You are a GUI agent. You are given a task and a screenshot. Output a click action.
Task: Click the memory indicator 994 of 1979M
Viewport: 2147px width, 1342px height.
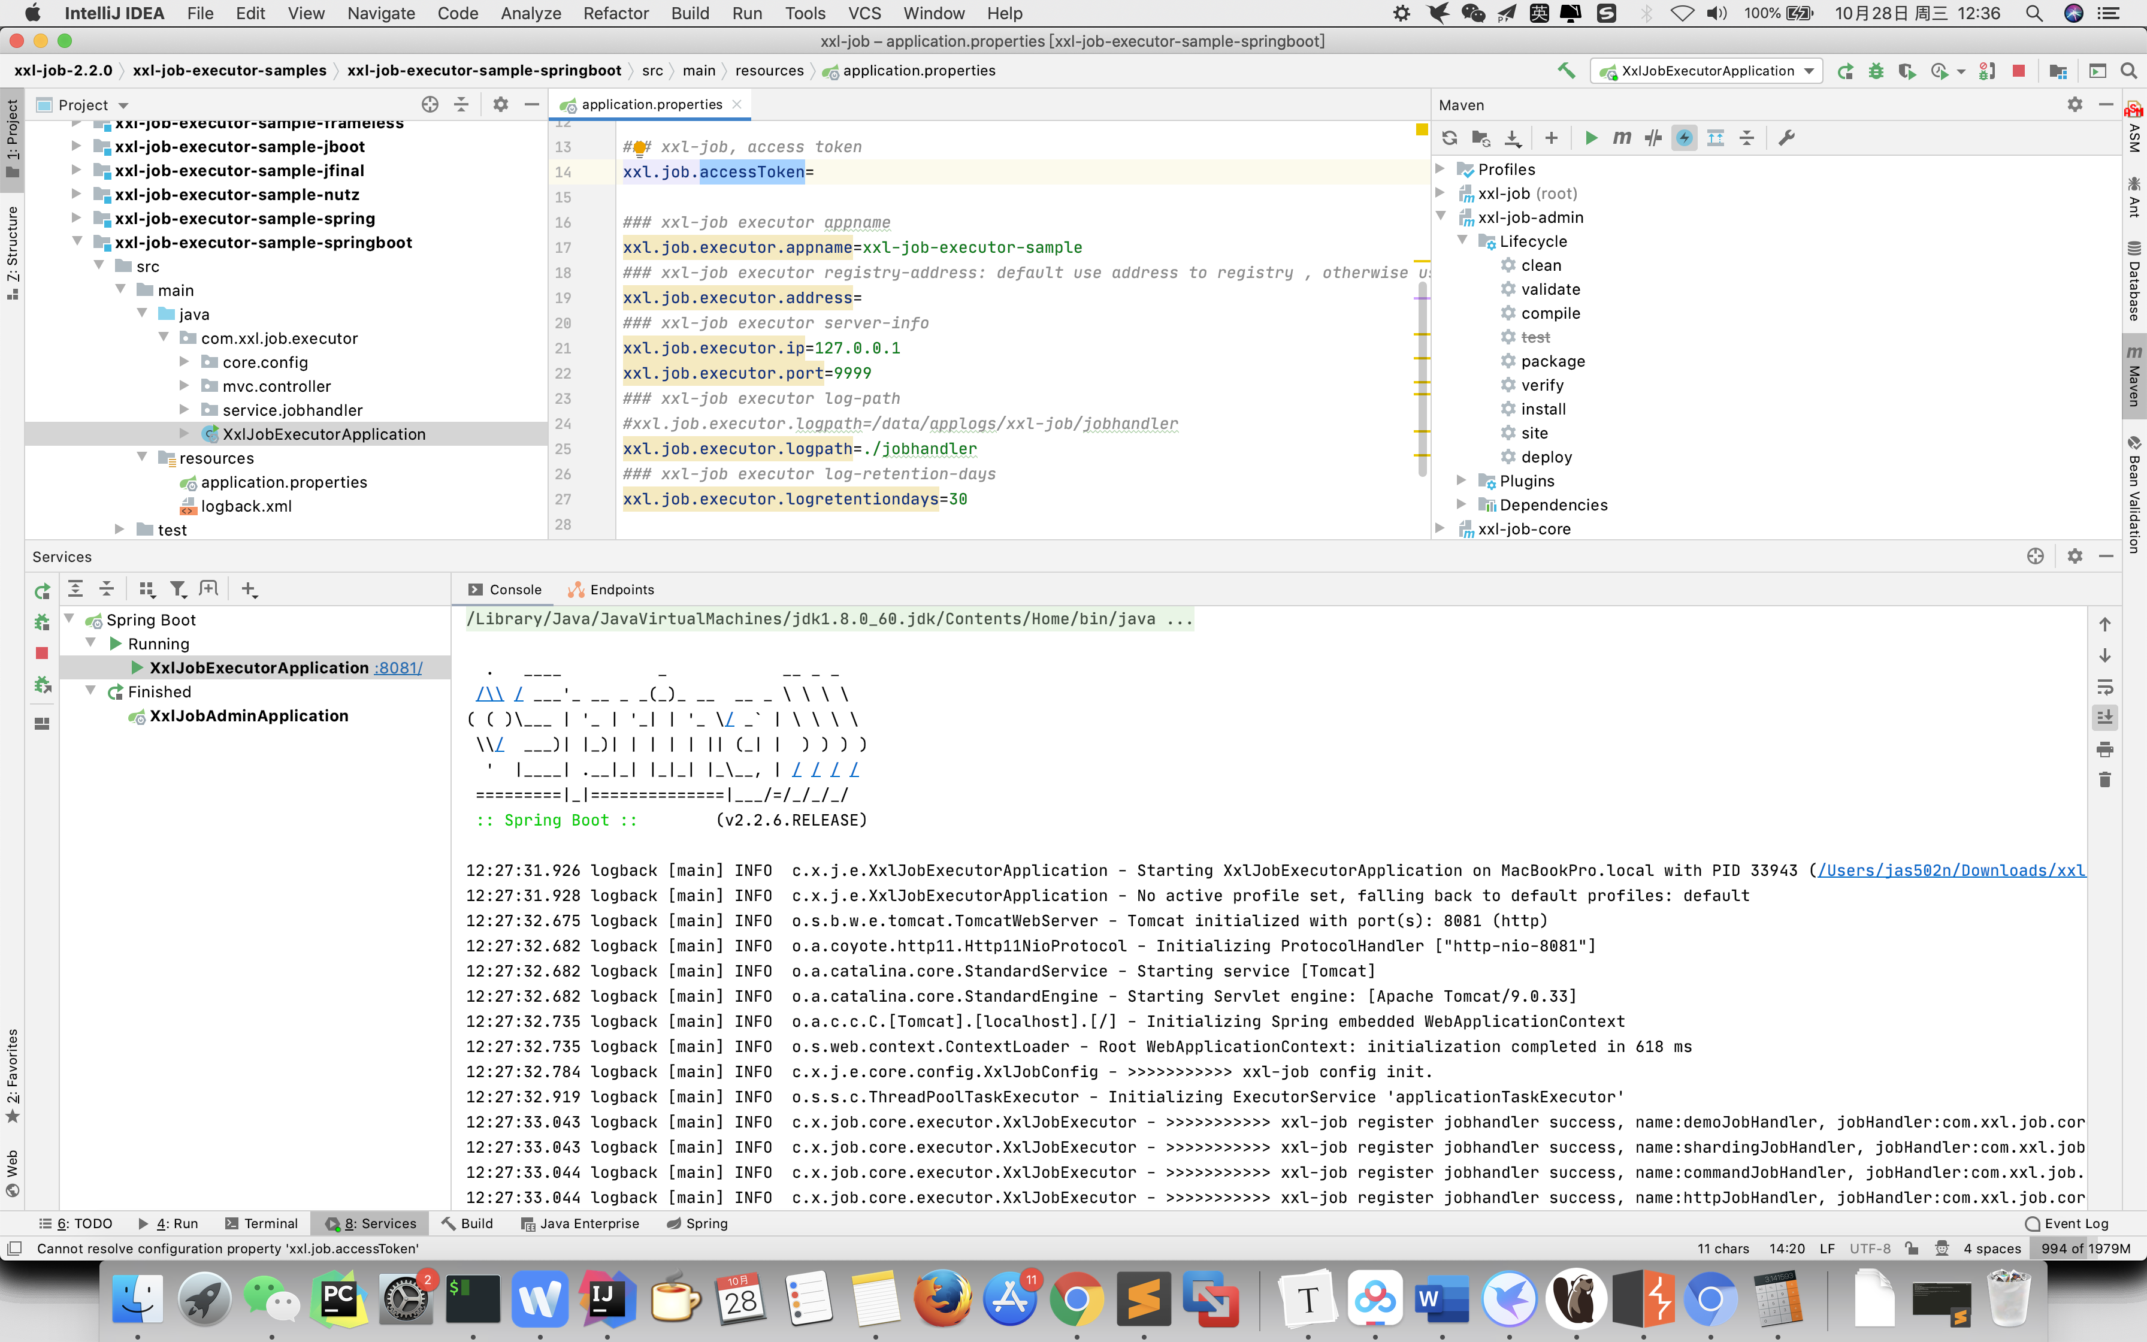click(2085, 1248)
